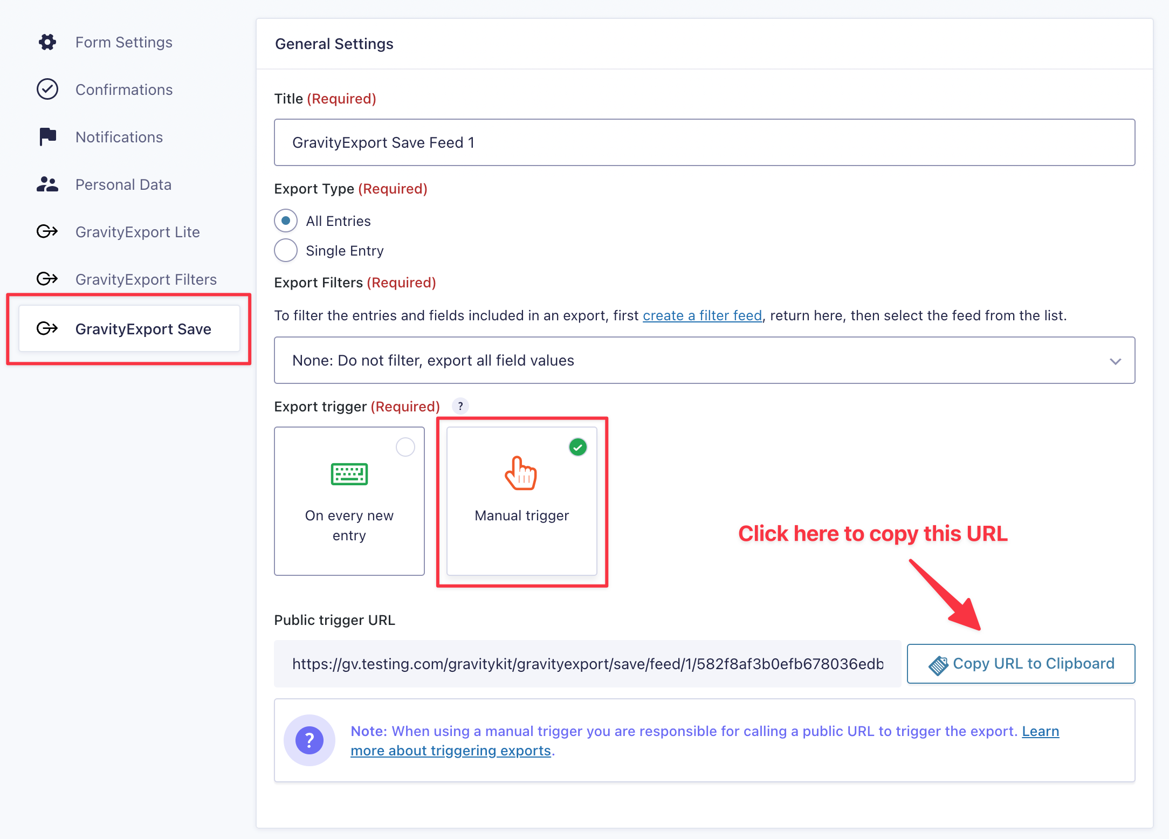Click the dropdown chevron for export filters
The image size is (1169, 839).
(x=1115, y=361)
